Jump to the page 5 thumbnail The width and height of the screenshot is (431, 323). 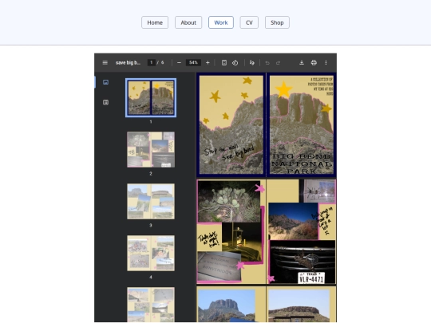coord(151,305)
